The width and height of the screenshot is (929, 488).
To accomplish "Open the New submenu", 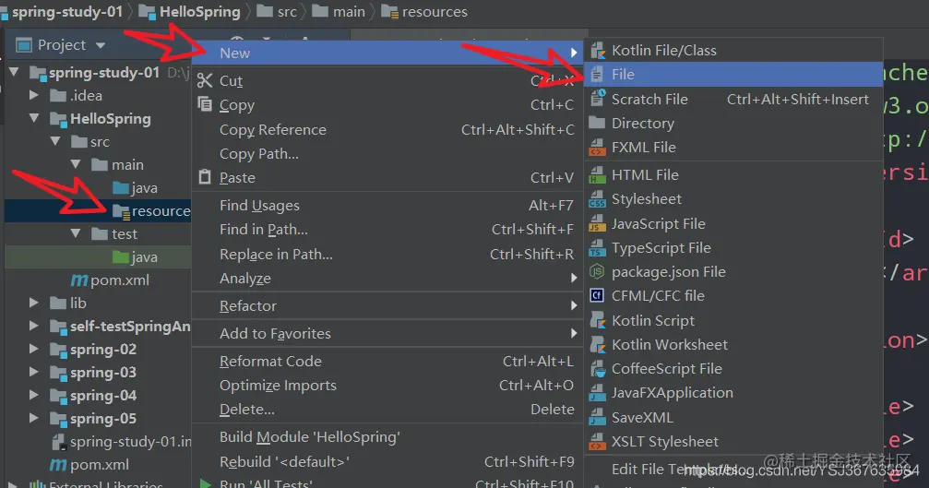I will (x=388, y=54).
